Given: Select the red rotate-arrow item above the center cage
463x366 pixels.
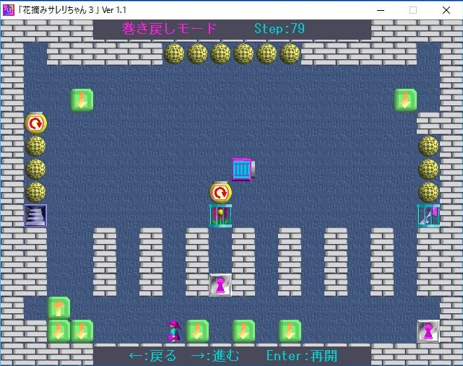Looking at the screenshot, I should point(220,192).
